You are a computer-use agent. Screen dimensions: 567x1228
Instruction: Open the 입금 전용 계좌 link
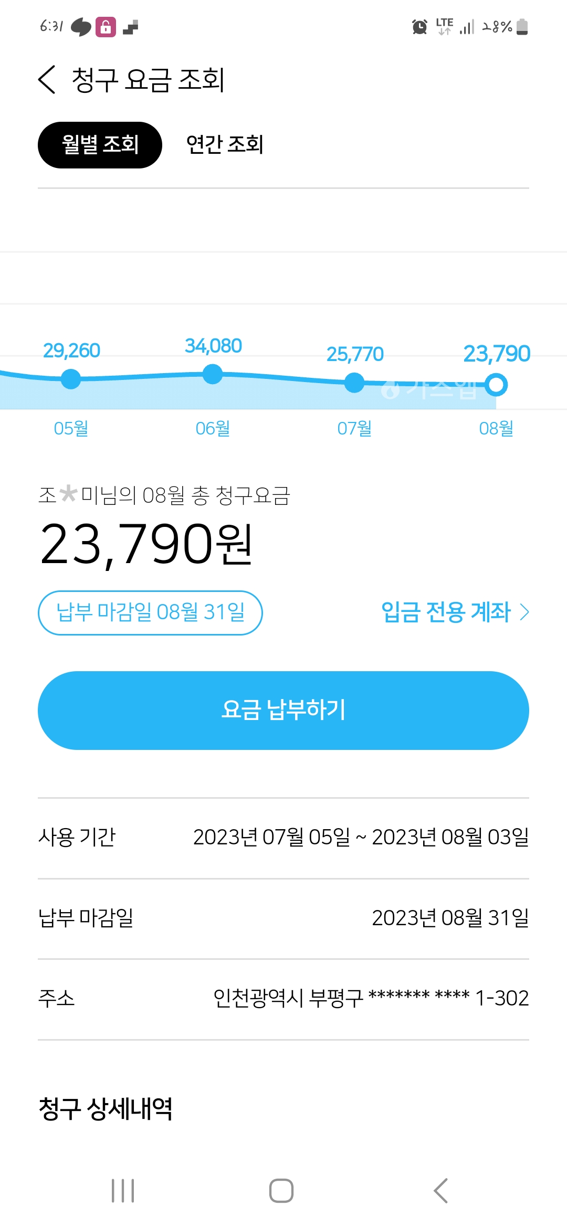point(446,612)
